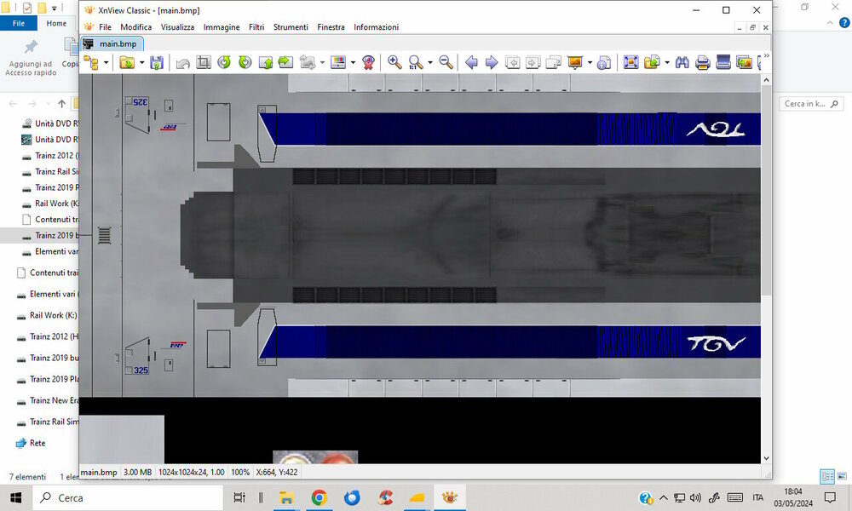Open File Explorer from the taskbar
This screenshot has width=852, height=511.
pyautogui.click(x=286, y=497)
